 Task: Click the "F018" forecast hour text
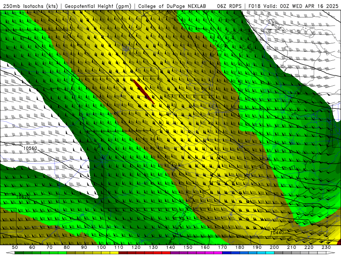click(254, 6)
